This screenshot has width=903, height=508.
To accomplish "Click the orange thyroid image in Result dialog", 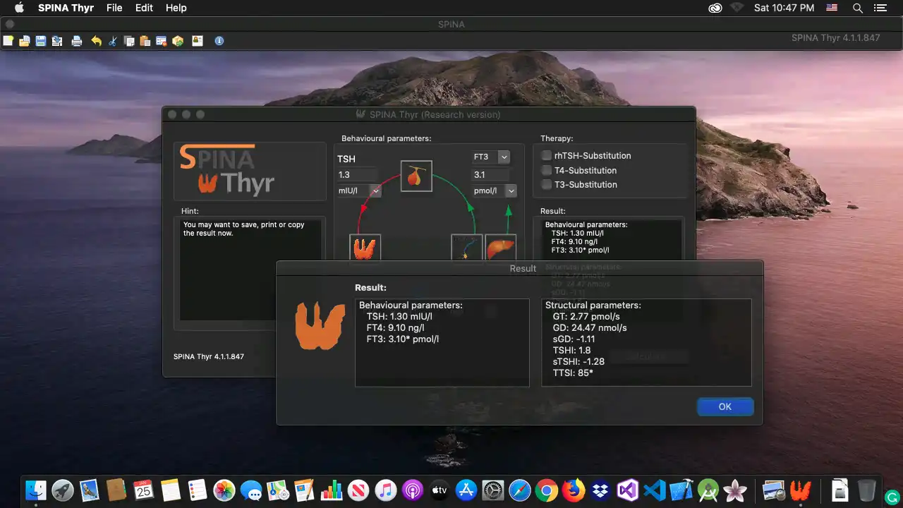I will (320, 325).
